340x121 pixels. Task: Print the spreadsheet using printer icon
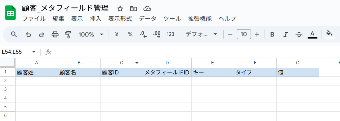point(55,35)
